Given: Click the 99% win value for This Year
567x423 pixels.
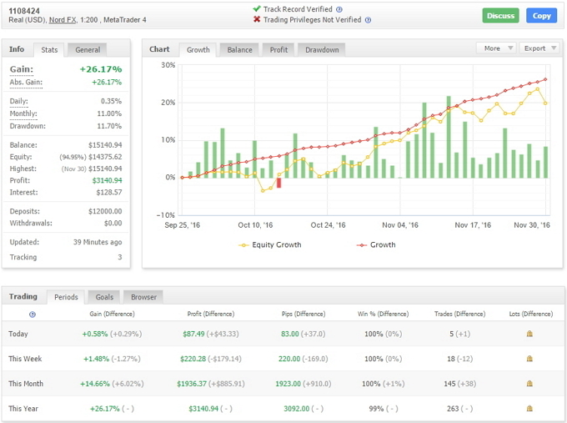Looking at the screenshot, I should 376,409.
